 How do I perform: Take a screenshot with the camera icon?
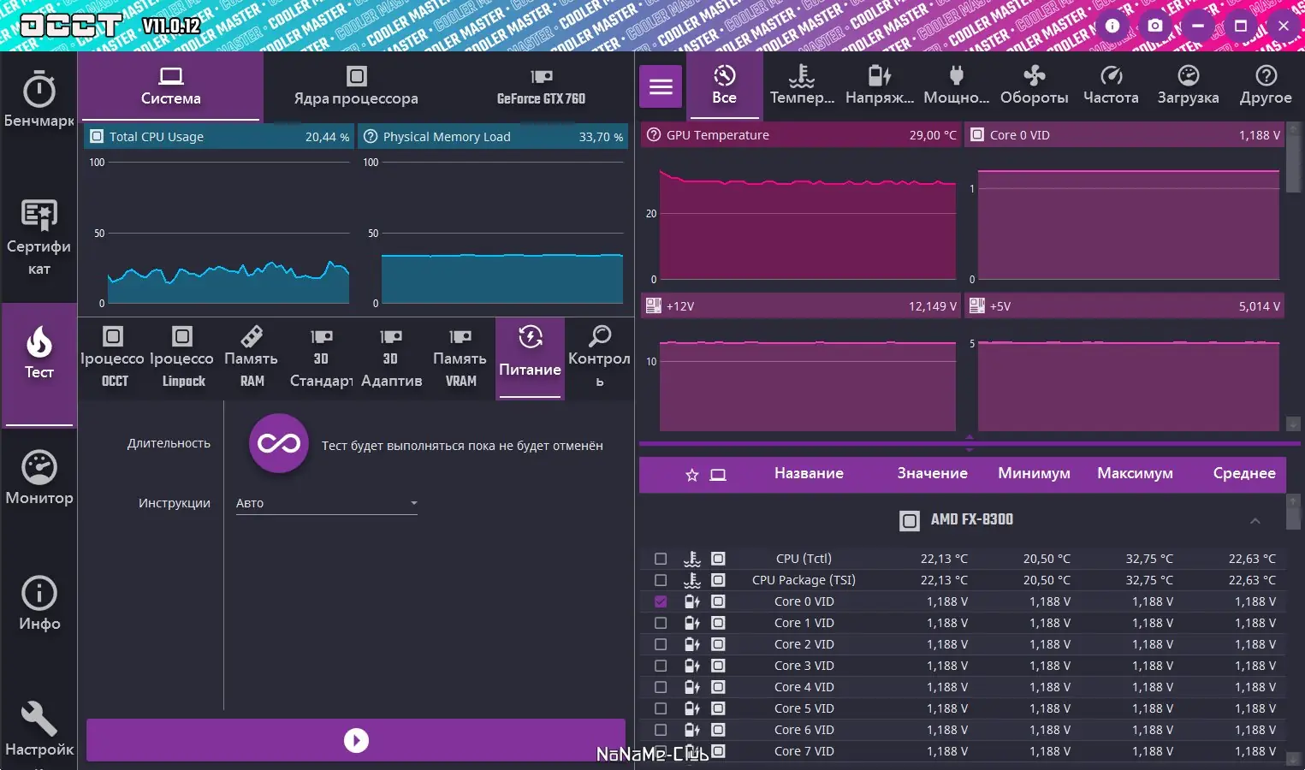1155,26
